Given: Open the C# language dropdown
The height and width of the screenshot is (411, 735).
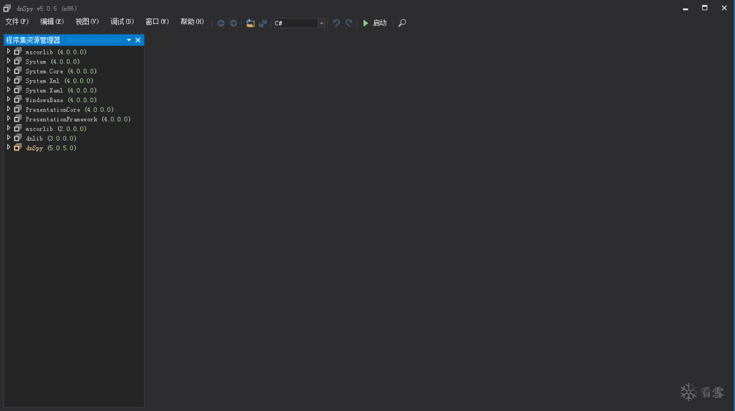Looking at the screenshot, I should tap(322, 23).
